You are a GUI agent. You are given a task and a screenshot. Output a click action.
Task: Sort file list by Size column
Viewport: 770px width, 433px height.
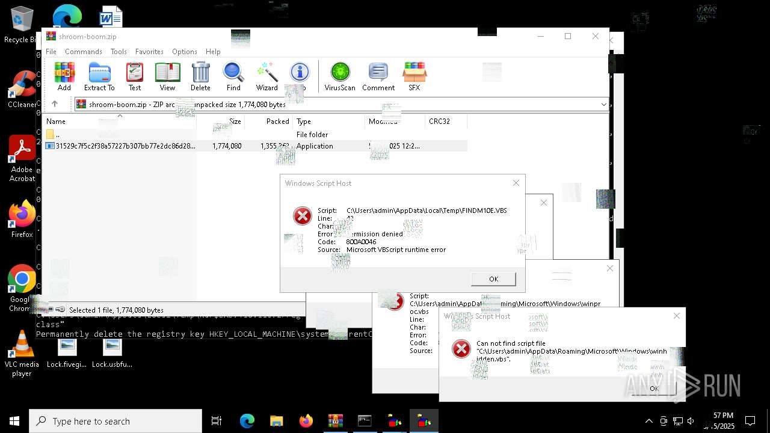coord(220,121)
